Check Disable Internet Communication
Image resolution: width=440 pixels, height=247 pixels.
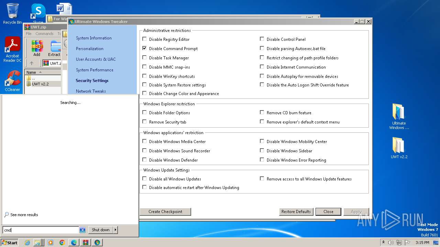(x=262, y=67)
